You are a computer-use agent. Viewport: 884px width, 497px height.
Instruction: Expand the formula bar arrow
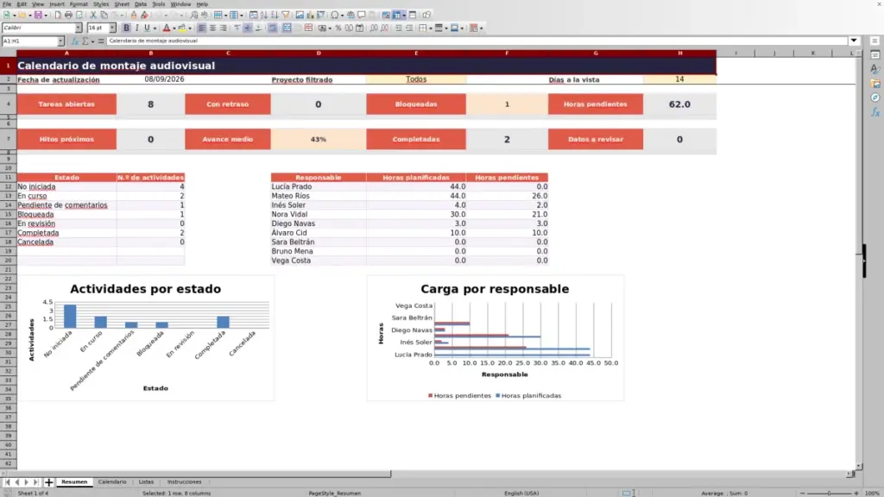click(854, 41)
